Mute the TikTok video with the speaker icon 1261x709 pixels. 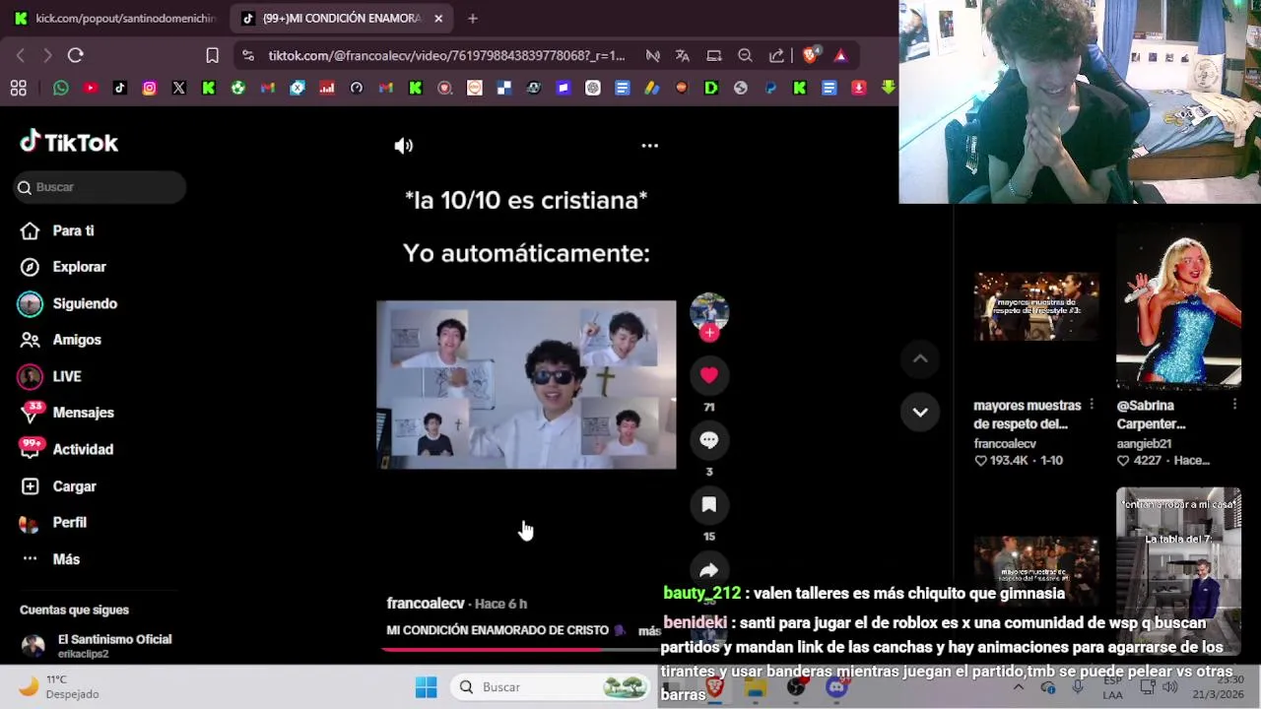coord(403,146)
